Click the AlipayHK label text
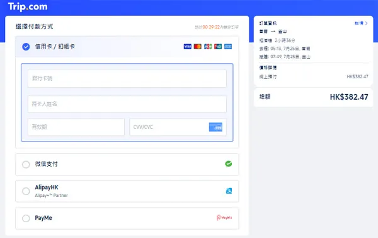This screenshot has width=378, height=238. (47, 187)
